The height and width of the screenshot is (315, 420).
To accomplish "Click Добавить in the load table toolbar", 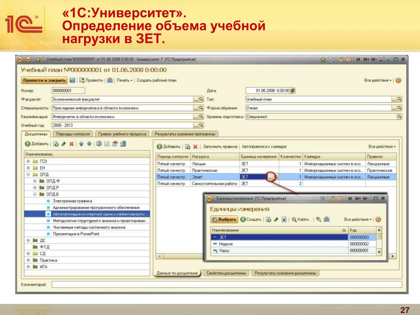I will [x=169, y=146].
